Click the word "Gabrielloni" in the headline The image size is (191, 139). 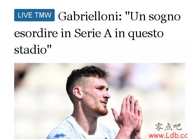(90, 17)
